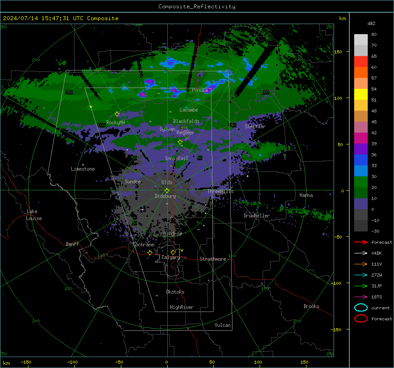
Task: Click the white asterisk marker above Limestone
Action: pyautogui.click(x=83, y=165)
